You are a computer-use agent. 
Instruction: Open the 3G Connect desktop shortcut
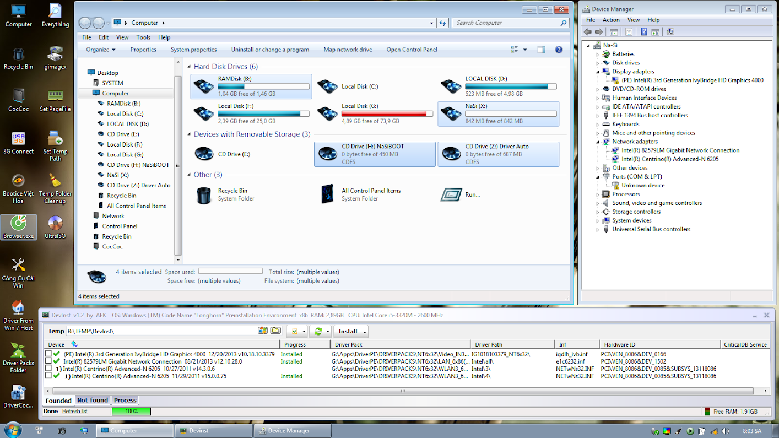[18, 142]
